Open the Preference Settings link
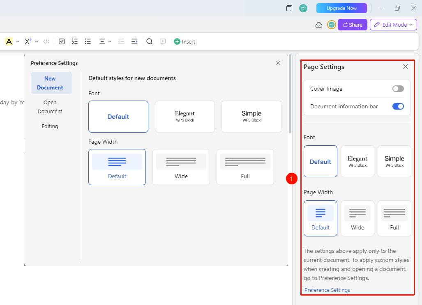The image size is (422, 305). (327, 290)
